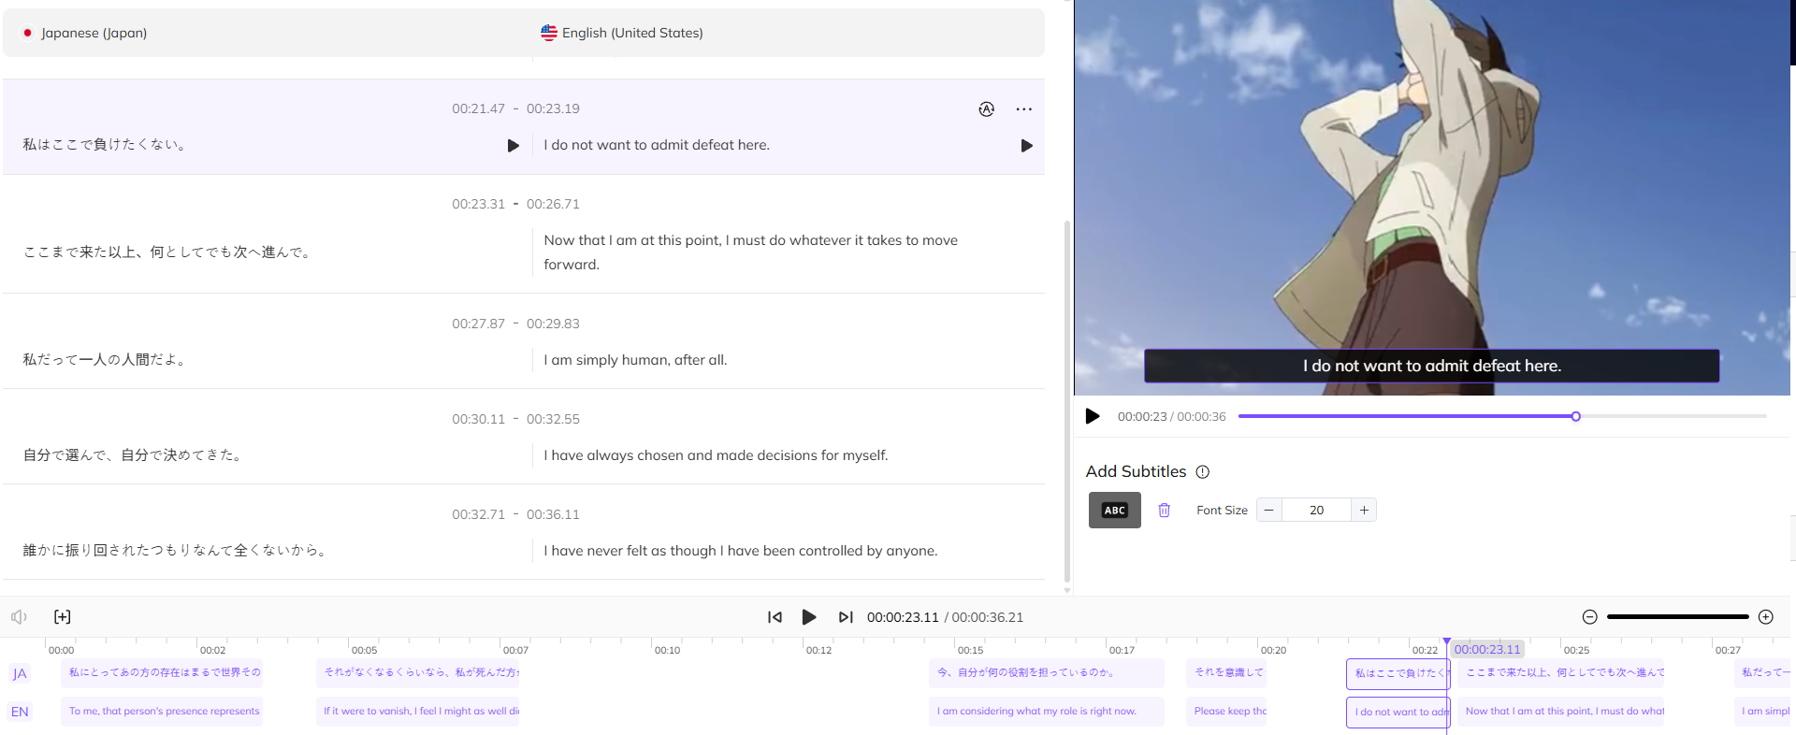The image size is (1796, 735).
Task: Edit the start time 00:23.31
Action: (478, 204)
